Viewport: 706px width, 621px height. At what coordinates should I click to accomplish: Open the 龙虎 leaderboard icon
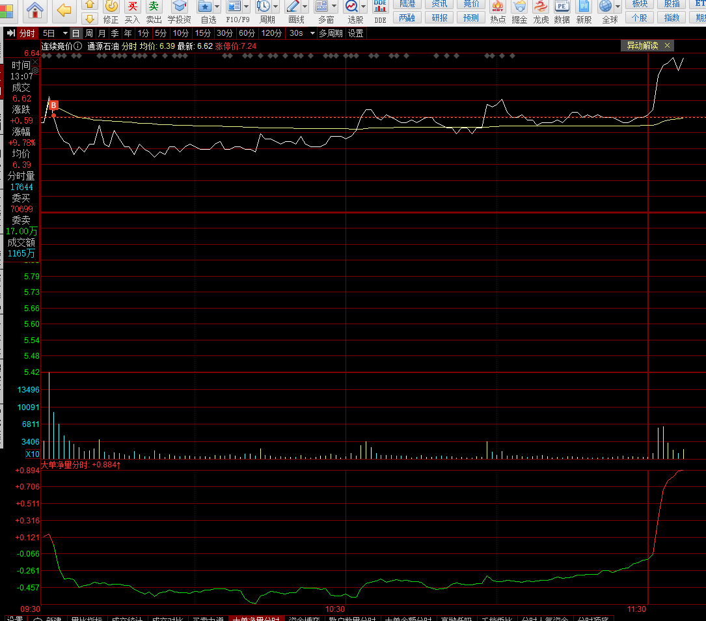pyautogui.click(x=541, y=12)
